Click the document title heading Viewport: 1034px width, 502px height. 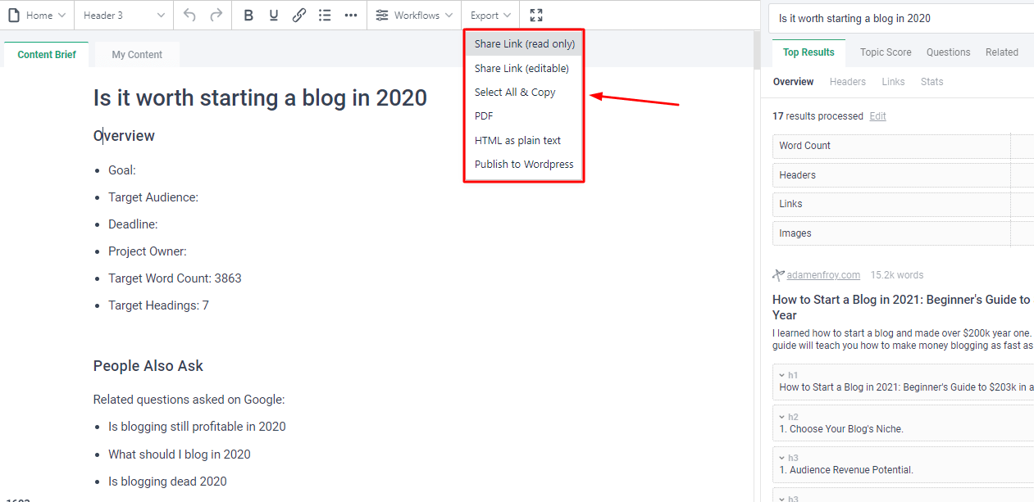(260, 98)
